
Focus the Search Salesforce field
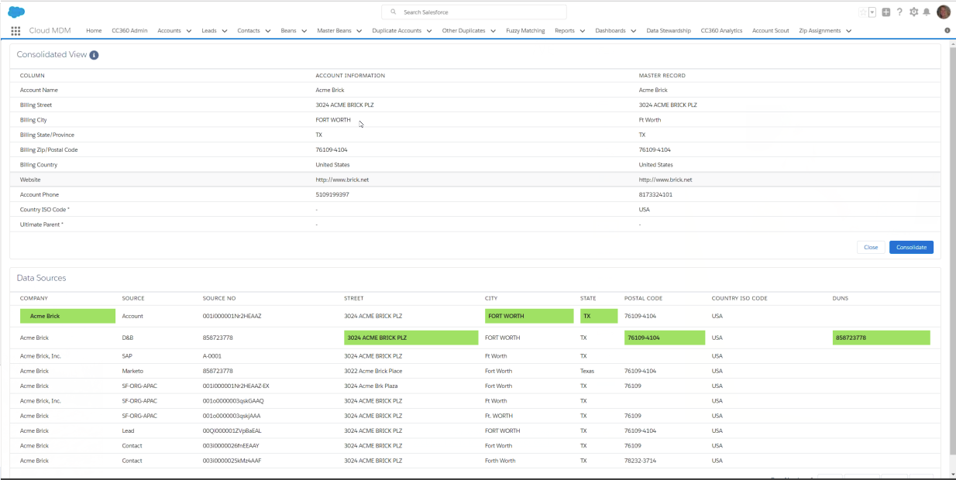[474, 12]
